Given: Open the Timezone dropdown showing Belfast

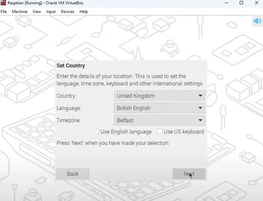Looking at the screenshot, I should [x=159, y=120].
